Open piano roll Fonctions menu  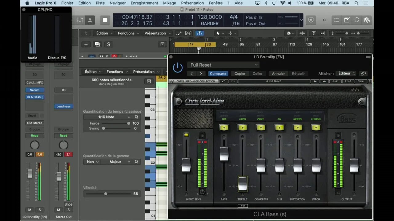(x=117, y=72)
